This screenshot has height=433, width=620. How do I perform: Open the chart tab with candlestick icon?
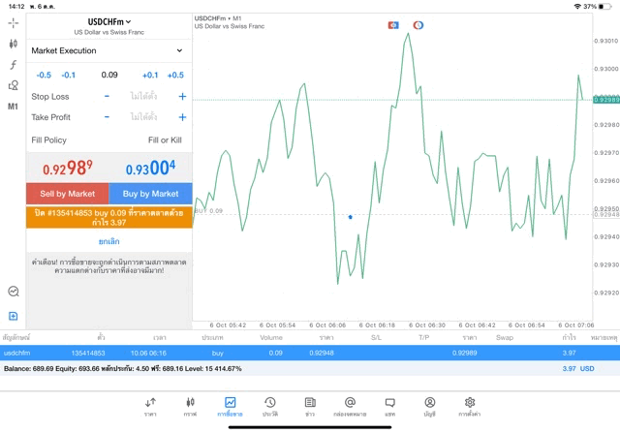190,407
